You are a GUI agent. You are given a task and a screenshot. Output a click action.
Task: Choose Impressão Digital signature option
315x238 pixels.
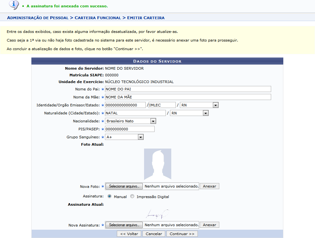(132, 196)
